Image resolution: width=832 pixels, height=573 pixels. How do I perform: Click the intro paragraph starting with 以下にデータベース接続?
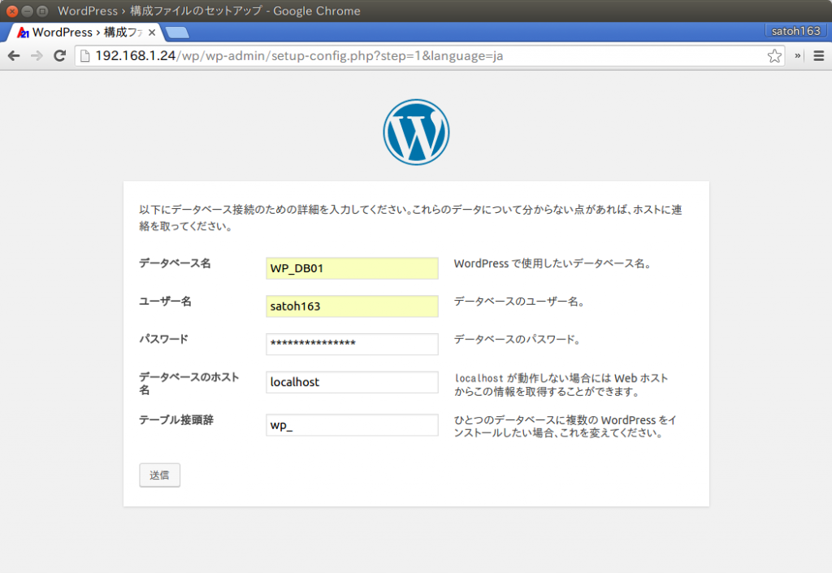click(410, 218)
